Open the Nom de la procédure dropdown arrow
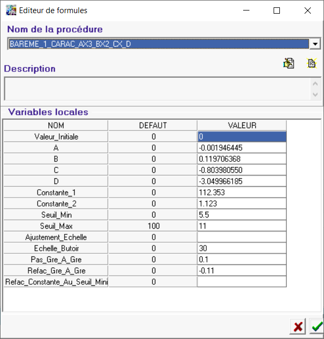Image resolution: width=324 pixels, height=339 pixels. pyautogui.click(x=315, y=44)
